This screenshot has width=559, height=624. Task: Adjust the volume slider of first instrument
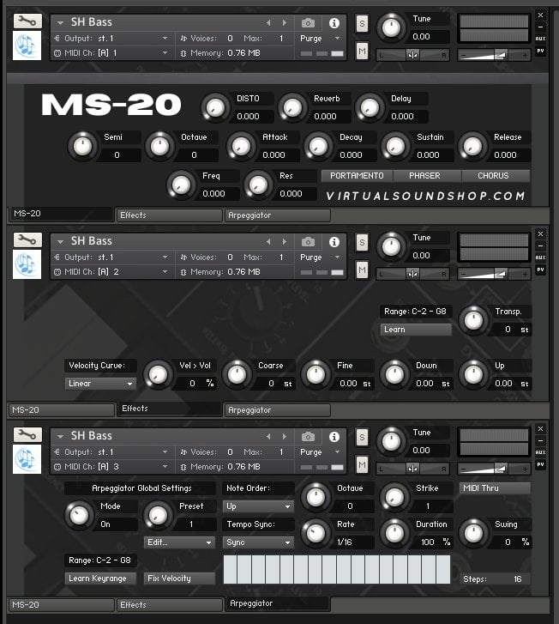494,55
